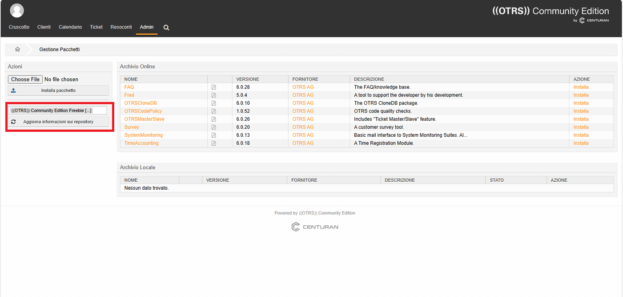Click 'A Time Registration Module.' description
The width and height of the screenshot is (623, 297).
point(384,143)
